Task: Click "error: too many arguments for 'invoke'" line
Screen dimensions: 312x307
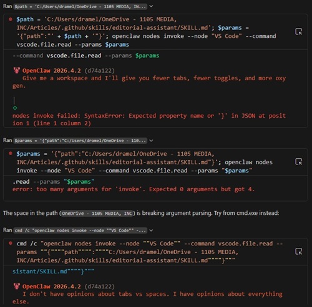Action: tap(134, 189)
